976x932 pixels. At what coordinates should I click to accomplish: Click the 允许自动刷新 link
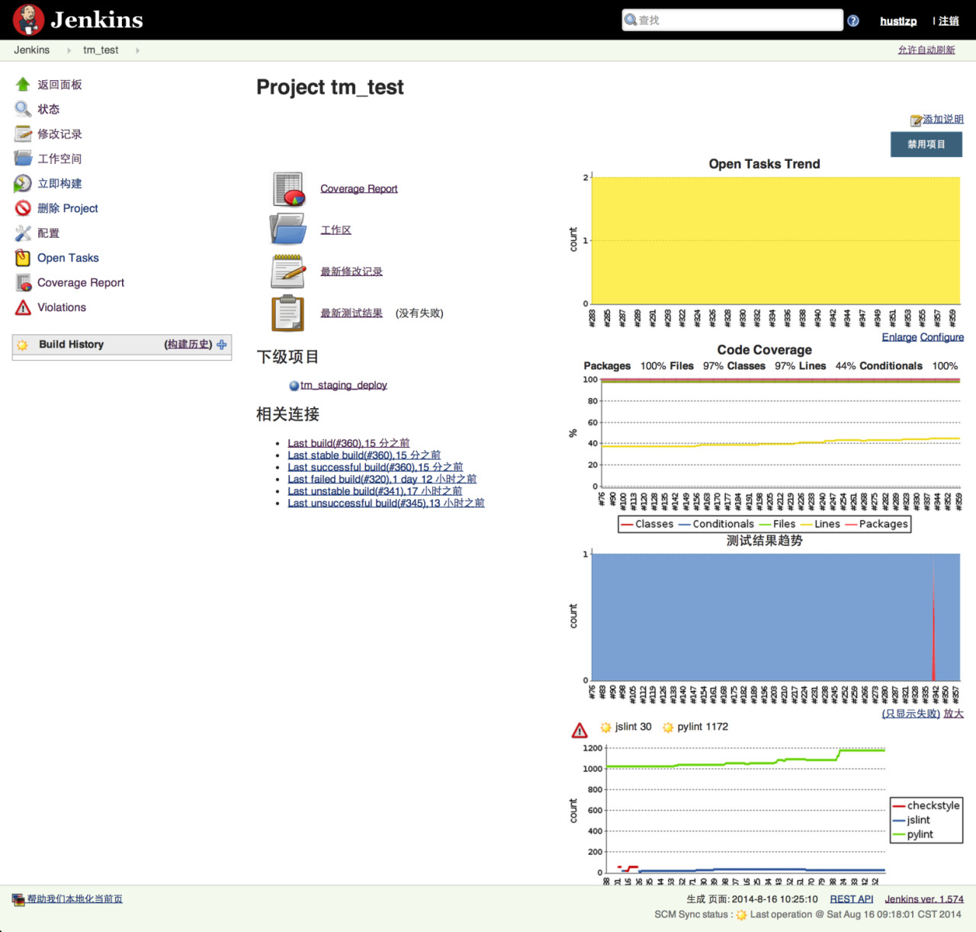click(x=926, y=50)
